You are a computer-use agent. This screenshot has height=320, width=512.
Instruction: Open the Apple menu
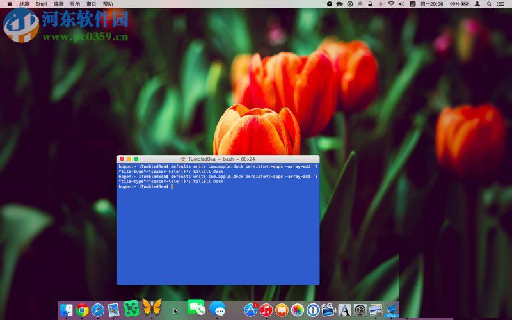[10, 4]
